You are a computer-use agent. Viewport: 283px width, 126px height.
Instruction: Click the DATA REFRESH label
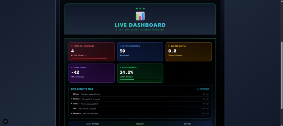click(93, 124)
